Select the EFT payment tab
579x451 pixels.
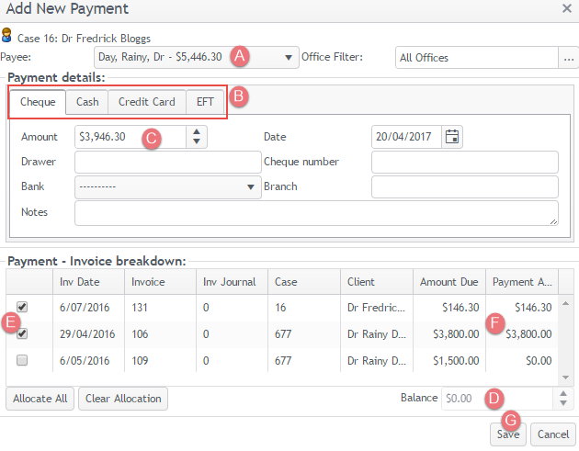coord(206,102)
